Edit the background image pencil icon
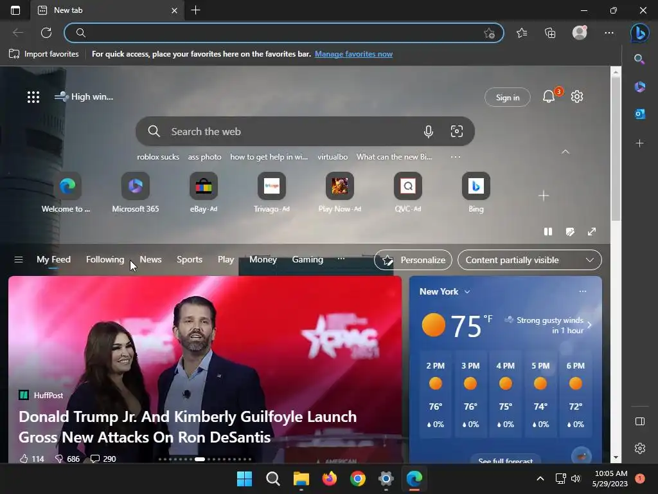Viewport: 658px width, 494px height. pyautogui.click(x=570, y=232)
